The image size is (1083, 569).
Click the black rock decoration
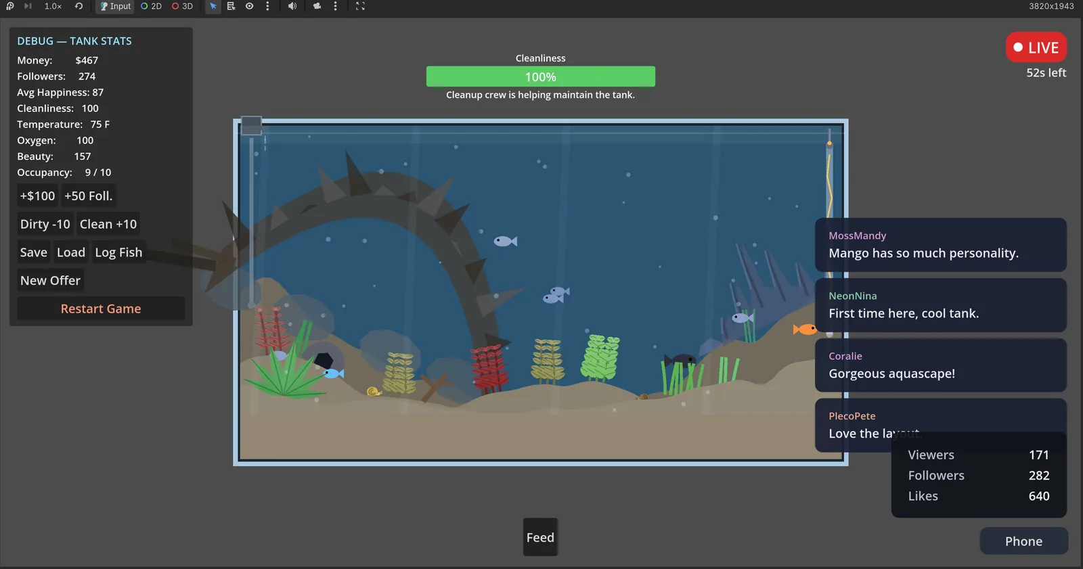point(323,361)
